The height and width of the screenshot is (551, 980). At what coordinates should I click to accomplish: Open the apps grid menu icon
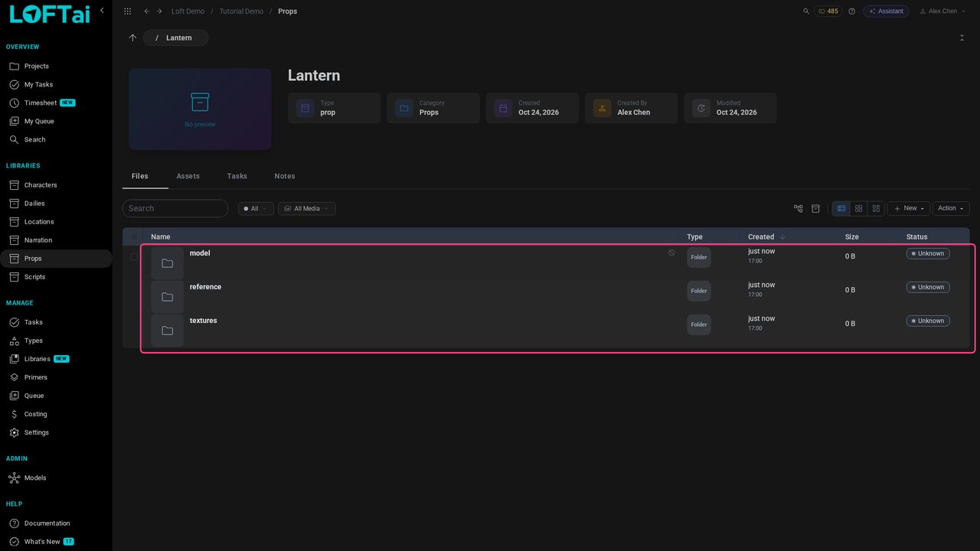127,11
